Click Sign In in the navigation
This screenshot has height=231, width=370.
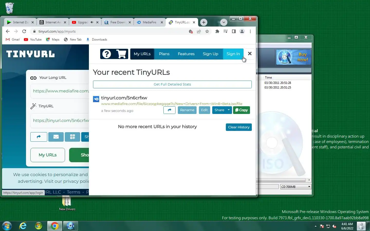[233, 54]
